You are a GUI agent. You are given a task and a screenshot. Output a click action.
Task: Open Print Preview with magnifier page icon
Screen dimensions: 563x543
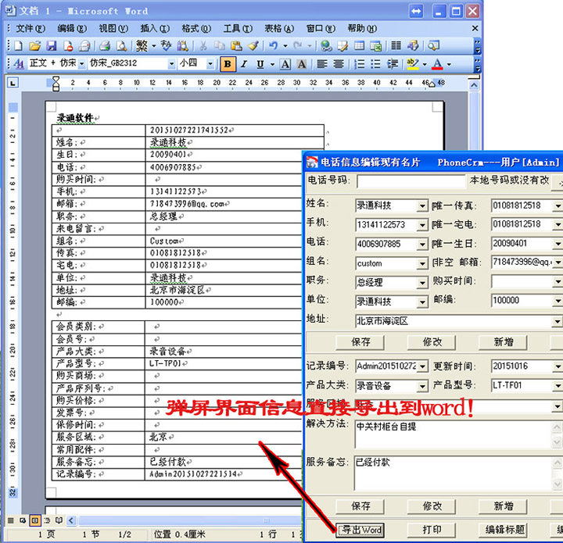pyautogui.click(x=122, y=46)
